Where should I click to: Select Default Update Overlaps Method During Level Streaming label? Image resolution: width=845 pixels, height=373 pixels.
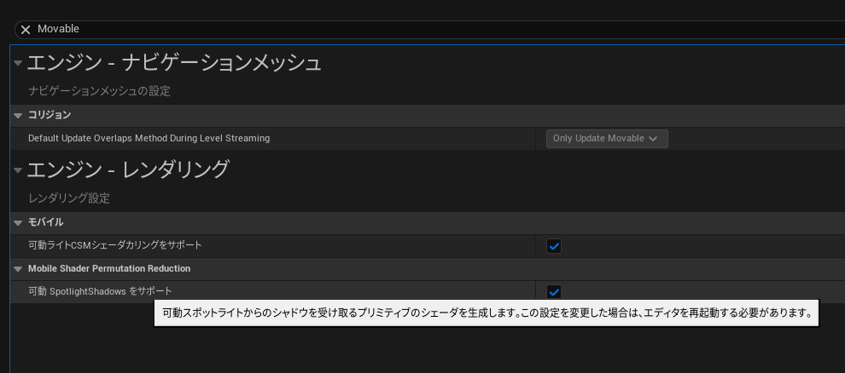click(149, 138)
